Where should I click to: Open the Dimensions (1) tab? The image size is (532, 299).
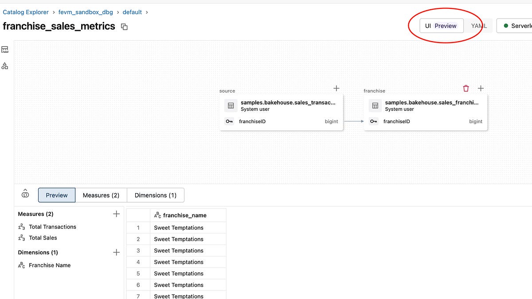156,195
